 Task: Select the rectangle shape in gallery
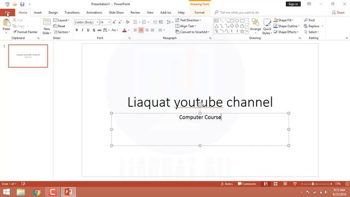coord(232,21)
